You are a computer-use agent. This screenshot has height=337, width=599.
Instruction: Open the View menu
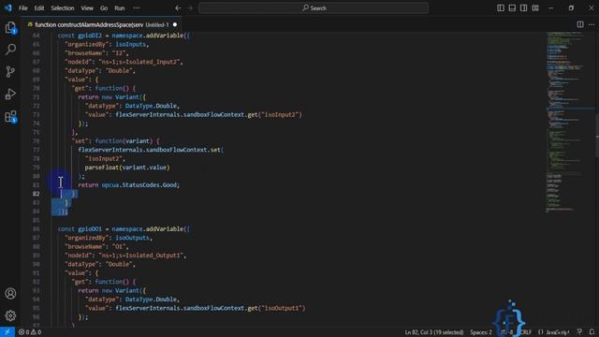[x=87, y=8]
